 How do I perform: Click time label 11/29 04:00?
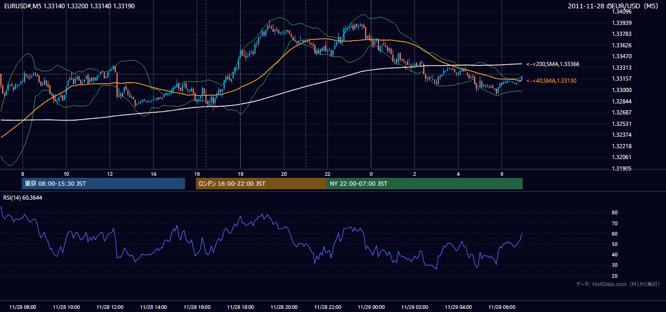(x=458, y=307)
